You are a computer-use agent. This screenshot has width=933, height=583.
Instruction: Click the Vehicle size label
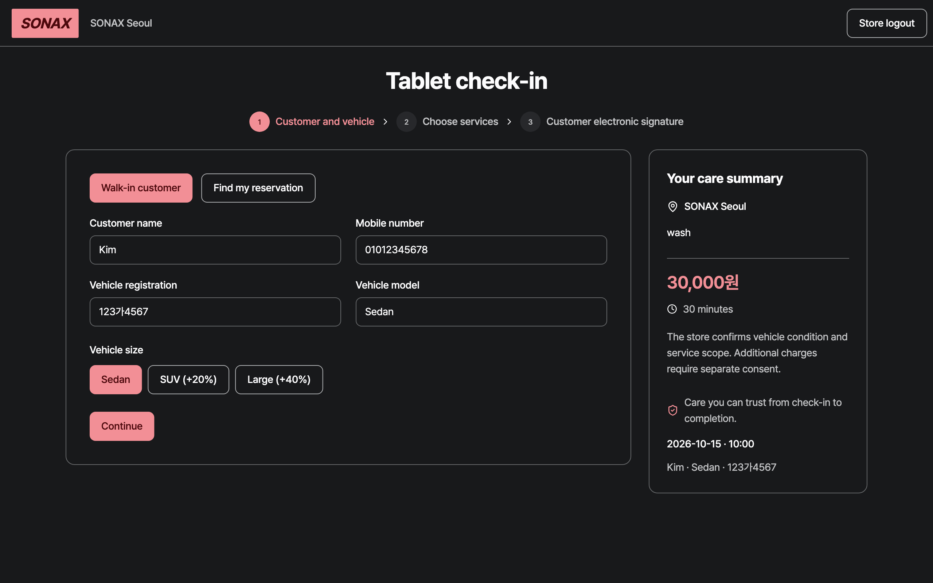pos(116,350)
